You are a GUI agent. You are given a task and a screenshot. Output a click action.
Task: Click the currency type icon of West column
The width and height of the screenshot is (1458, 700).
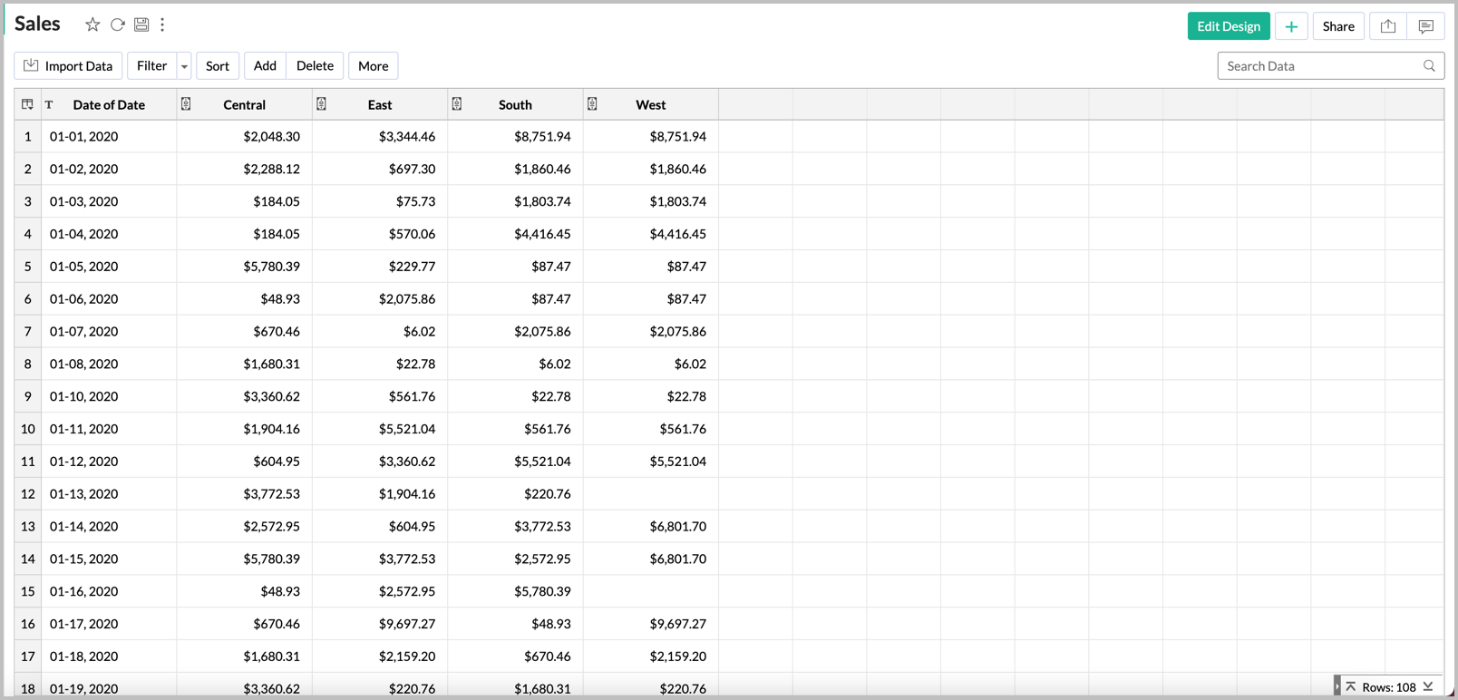tap(592, 104)
